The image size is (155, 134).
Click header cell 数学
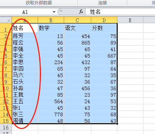51,28
